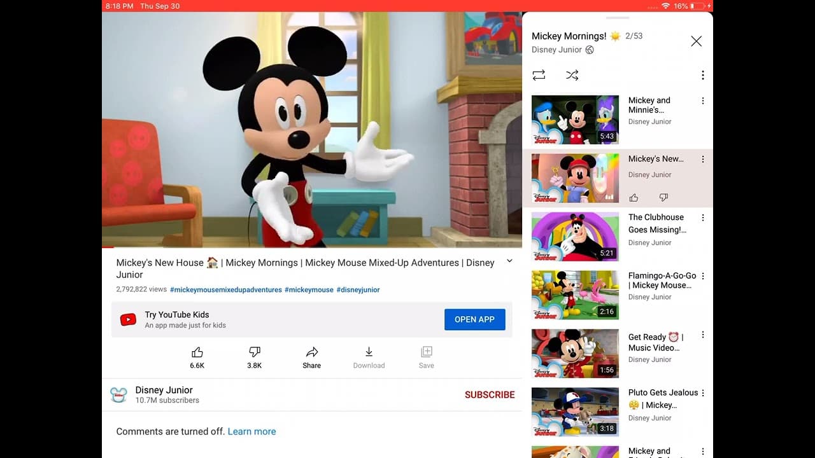Save video to a playlist

(427, 352)
